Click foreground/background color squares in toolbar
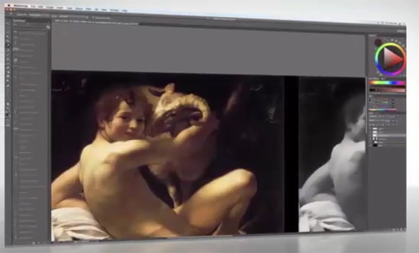The image size is (419, 253). coord(7,115)
